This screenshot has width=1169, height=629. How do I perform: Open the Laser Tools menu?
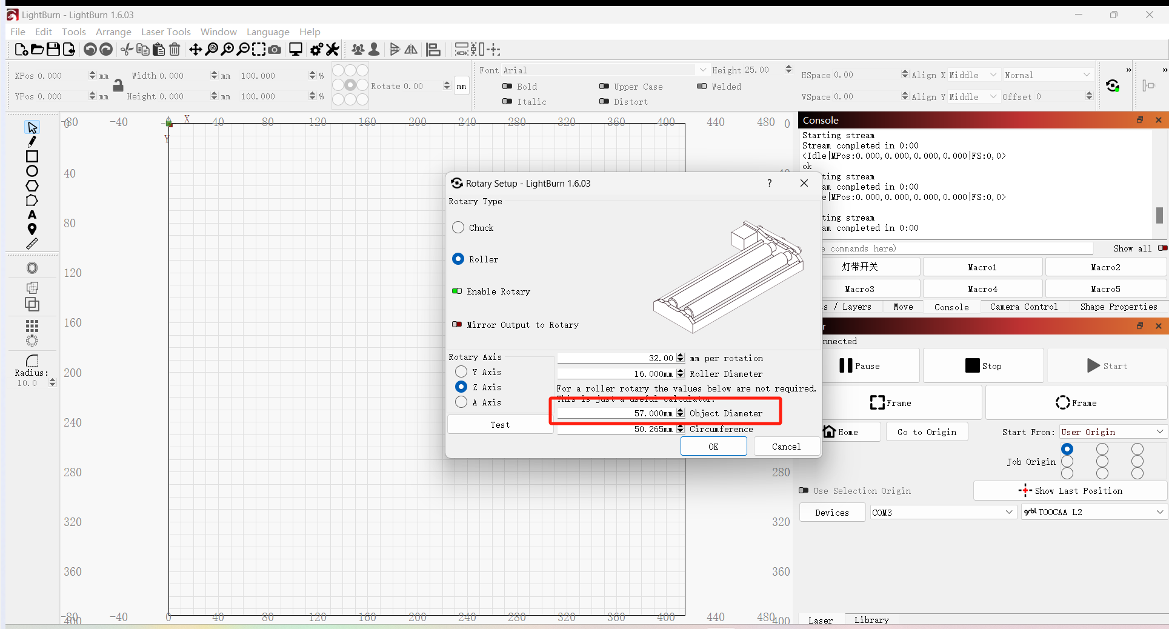pos(165,32)
